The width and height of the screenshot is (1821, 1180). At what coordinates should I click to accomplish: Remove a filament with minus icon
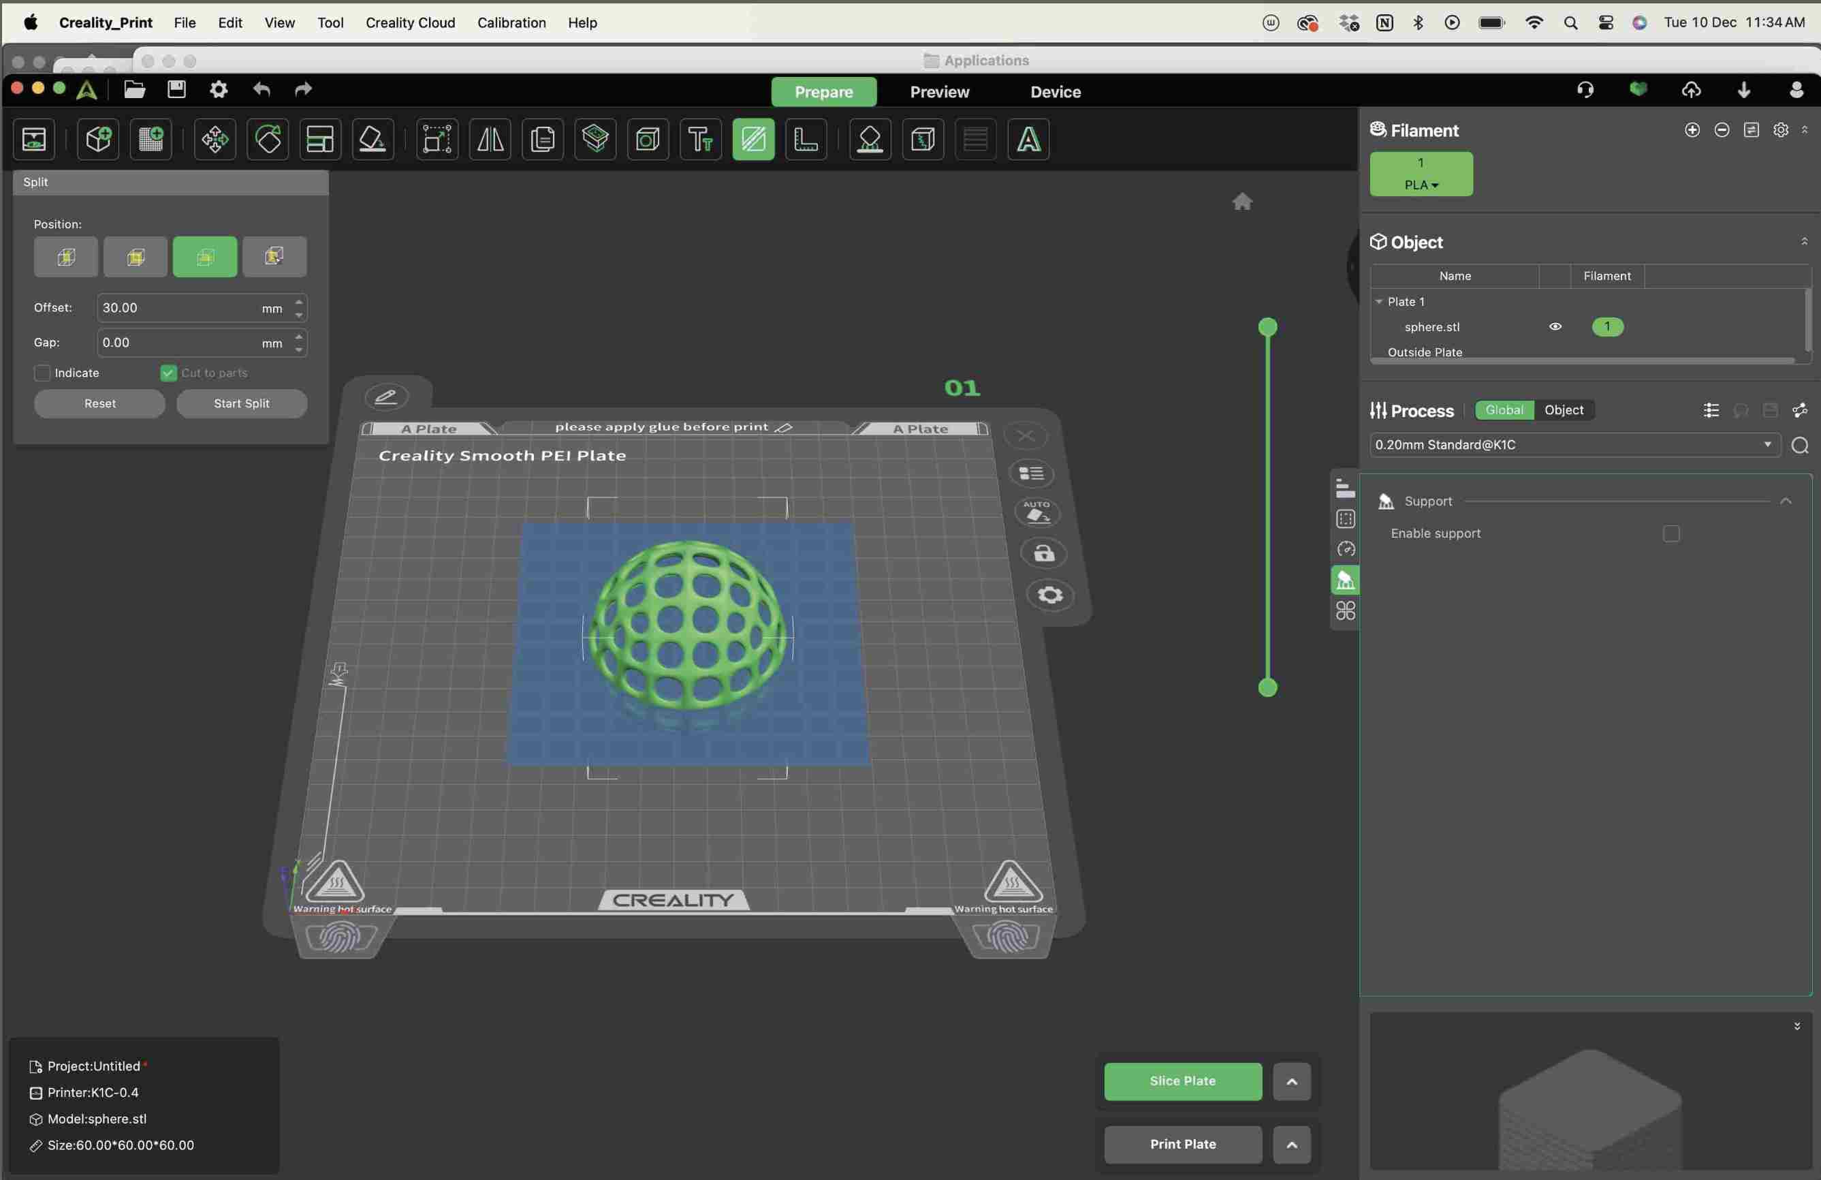tap(1722, 130)
